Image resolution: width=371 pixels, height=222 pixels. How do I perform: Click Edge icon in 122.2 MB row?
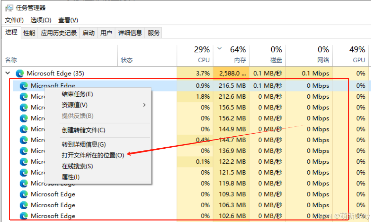[x=24, y=162]
